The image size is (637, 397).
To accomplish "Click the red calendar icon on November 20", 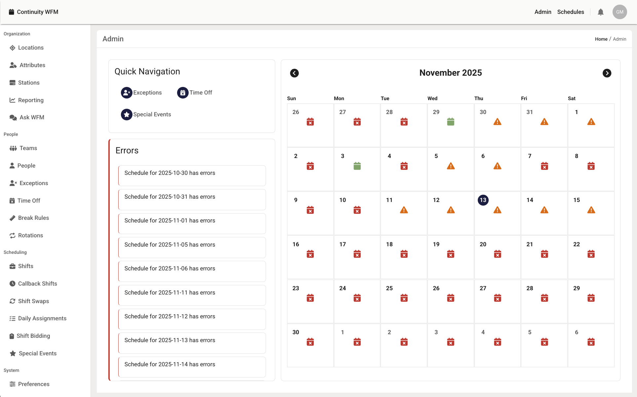I will click(497, 254).
